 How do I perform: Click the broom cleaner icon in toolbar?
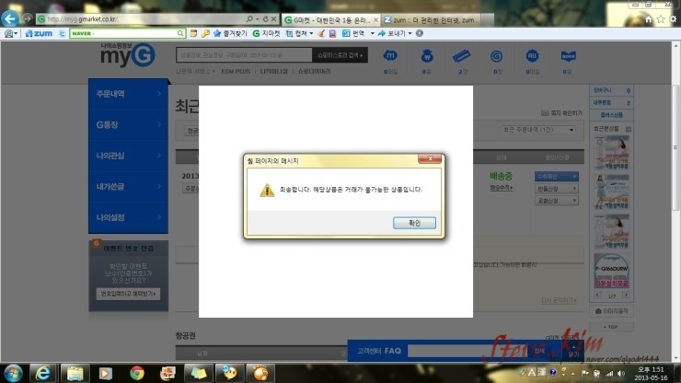321,33
